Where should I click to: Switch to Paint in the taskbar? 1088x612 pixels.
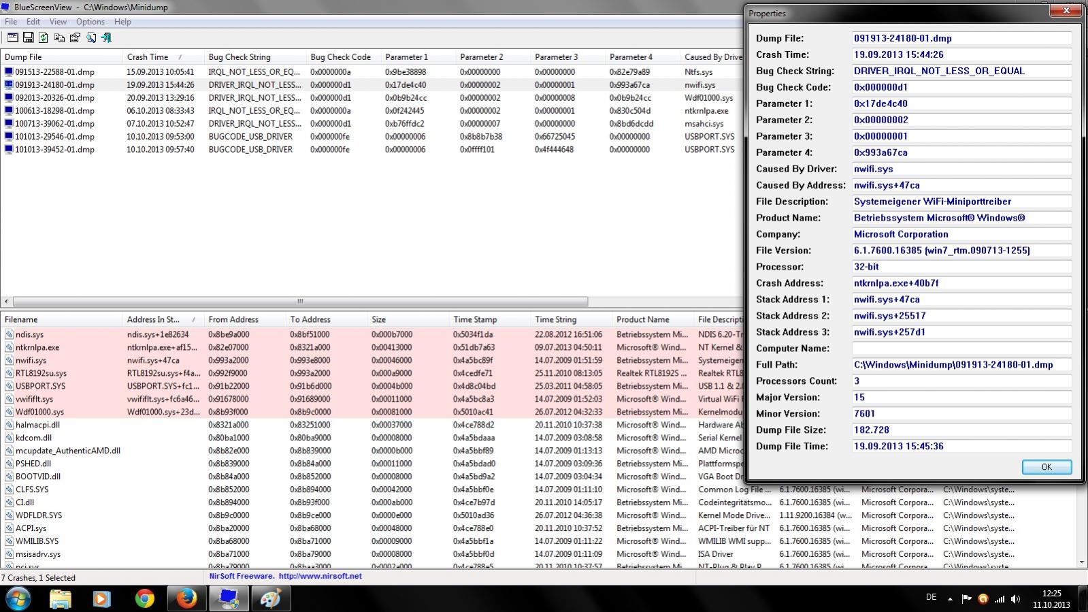(x=271, y=599)
